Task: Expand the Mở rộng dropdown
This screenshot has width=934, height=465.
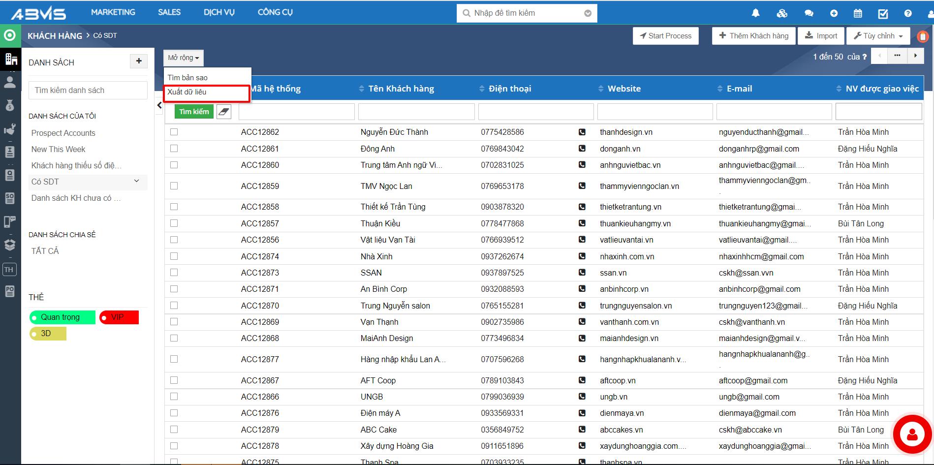Action: pyautogui.click(x=183, y=58)
